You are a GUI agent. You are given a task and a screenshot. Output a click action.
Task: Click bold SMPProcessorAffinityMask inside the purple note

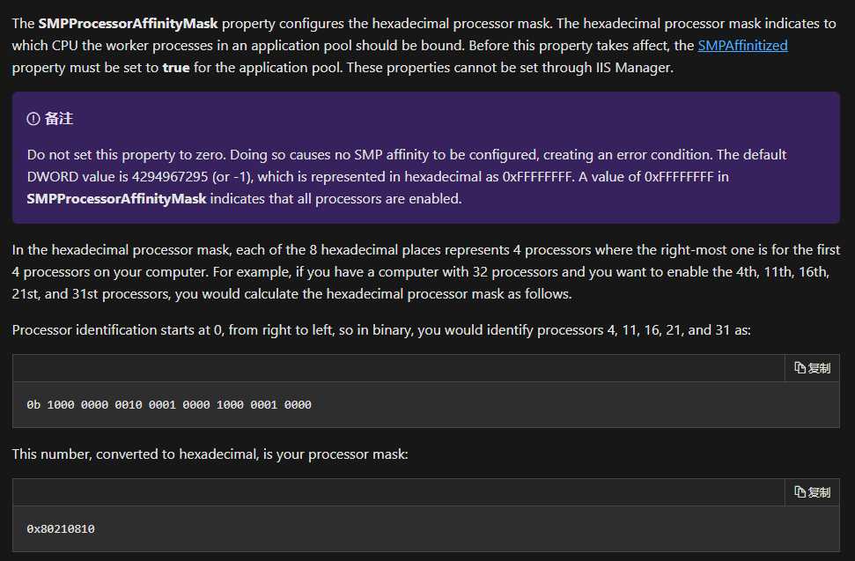click(x=117, y=198)
